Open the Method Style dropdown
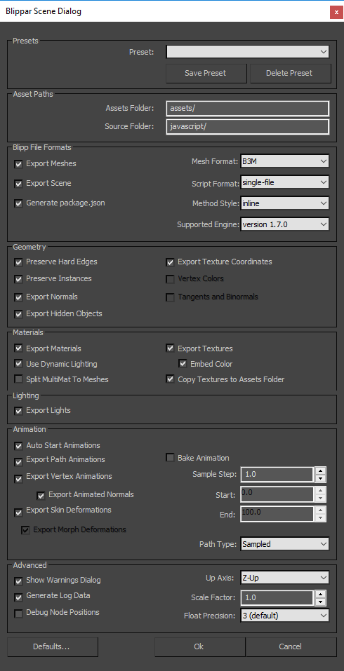Screen dimensions: 344x671 pyautogui.click(x=285, y=203)
